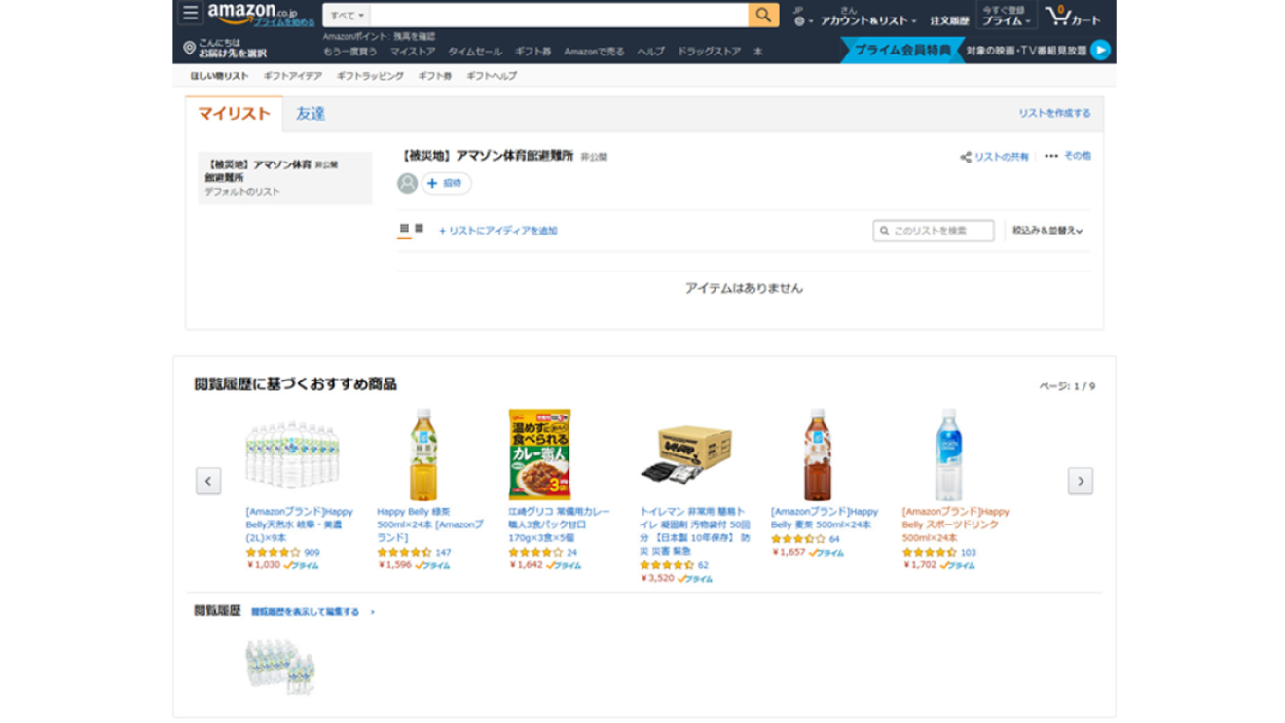Click the その他 link
This screenshot has height=723, width=1285.
tap(1077, 156)
